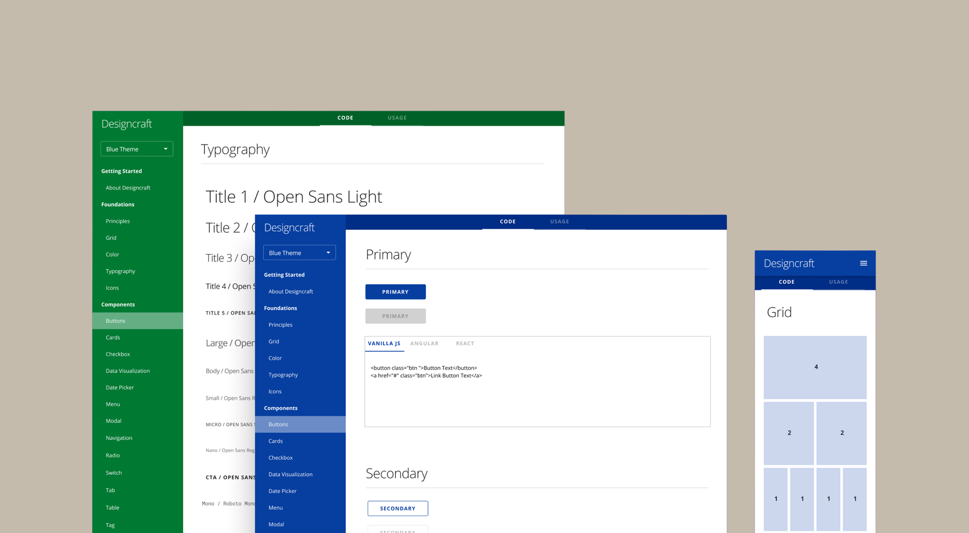
Task: Switch to the CODE tab in the green window
Action: pos(345,118)
